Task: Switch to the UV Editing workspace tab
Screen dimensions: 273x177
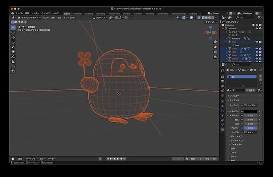Action: [101, 14]
